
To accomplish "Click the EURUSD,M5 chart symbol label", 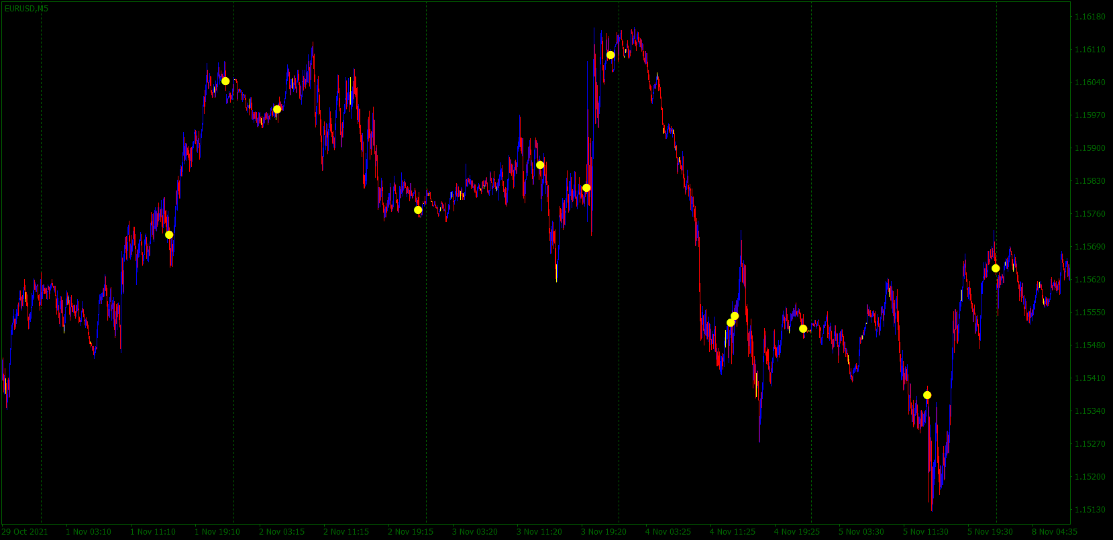I will pyautogui.click(x=26, y=9).
